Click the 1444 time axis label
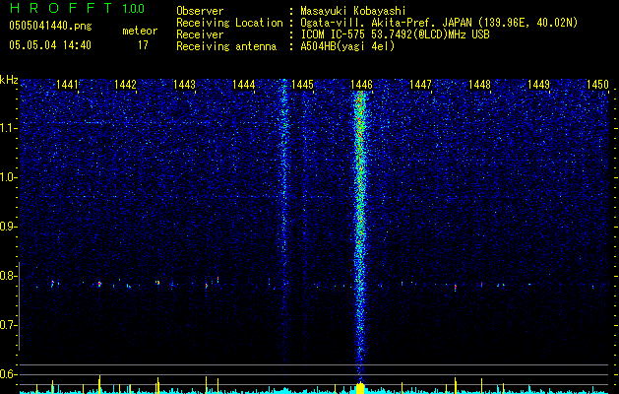Image resolution: width=619 pixels, height=394 pixels. tap(244, 84)
